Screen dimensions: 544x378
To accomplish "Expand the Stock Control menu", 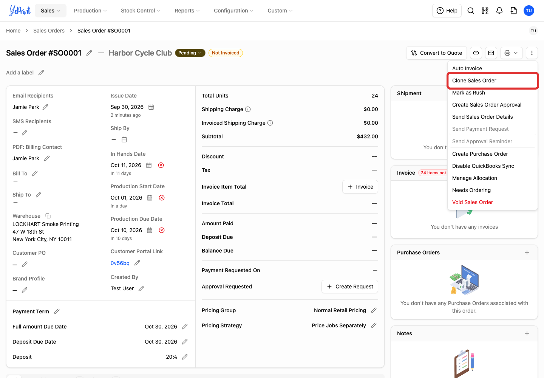I will (x=141, y=11).
